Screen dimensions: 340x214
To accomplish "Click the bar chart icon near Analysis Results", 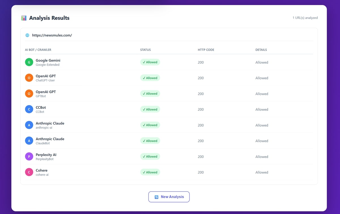I will pyautogui.click(x=24, y=18).
